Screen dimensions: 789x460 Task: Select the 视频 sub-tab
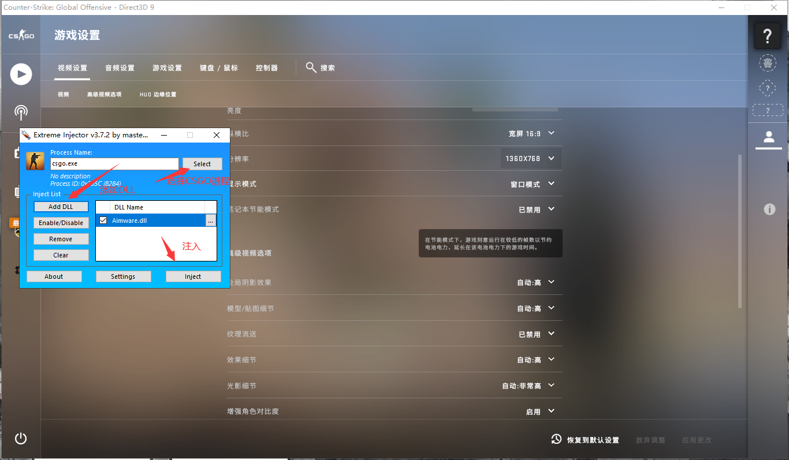pos(63,94)
